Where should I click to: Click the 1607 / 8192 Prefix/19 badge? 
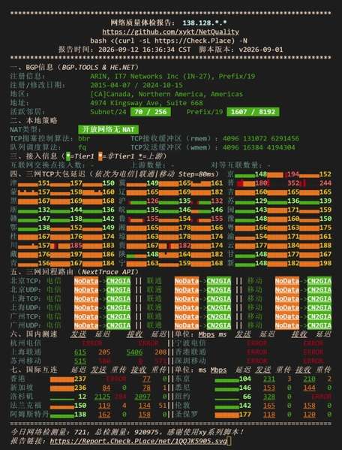click(253, 112)
